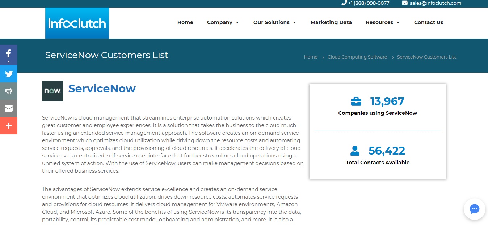Open the chat bubble widget
The width and height of the screenshot is (488, 225).
[x=474, y=209]
